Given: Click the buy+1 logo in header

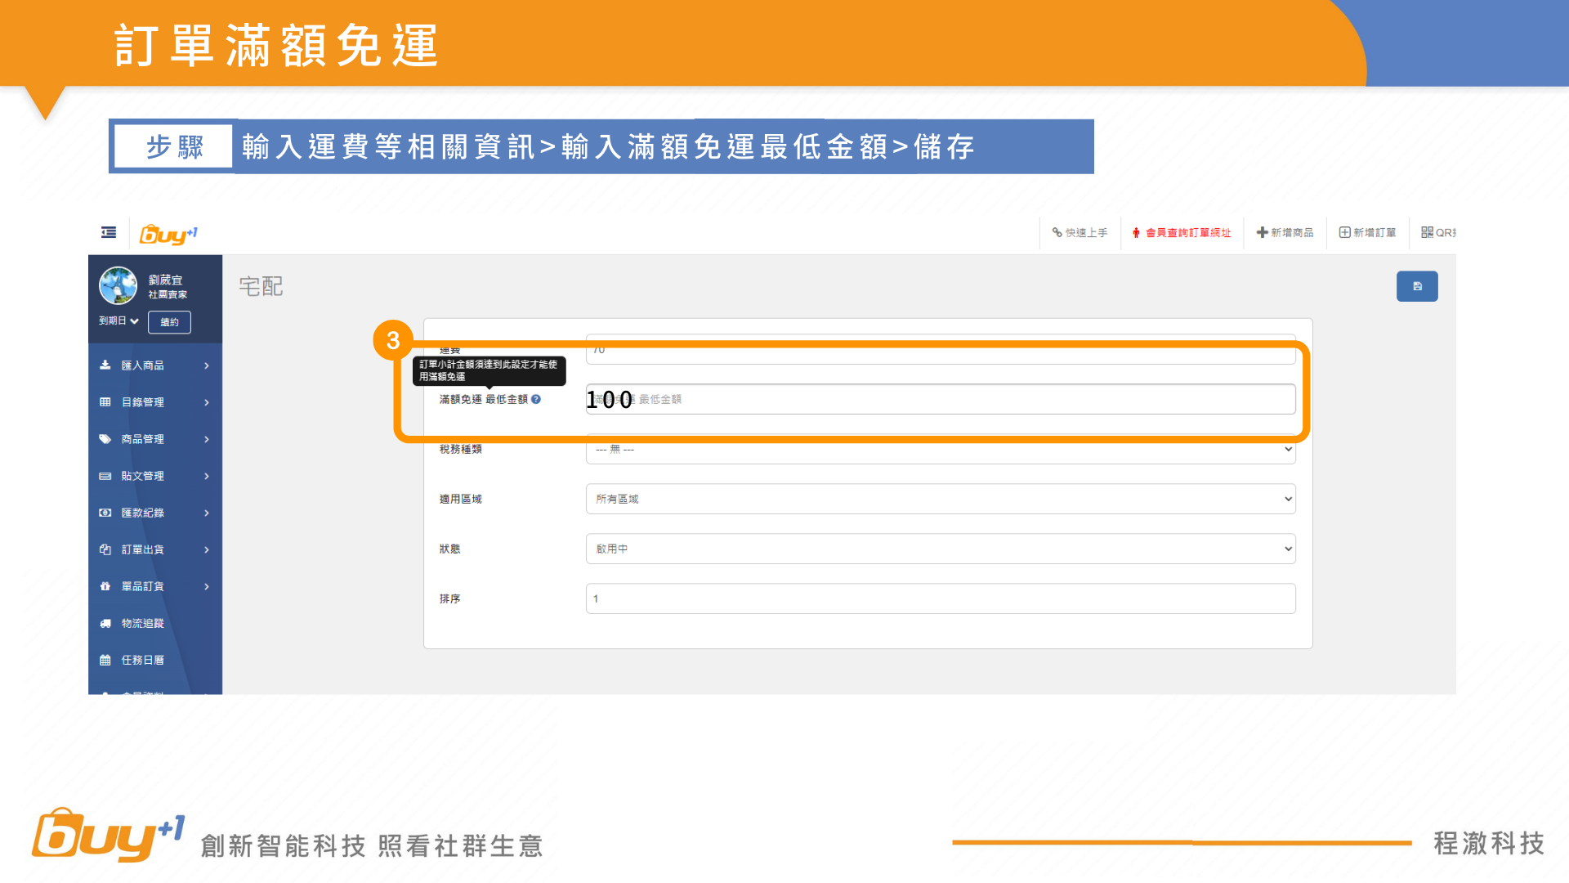Looking at the screenshot, I should click(x=168, y=235).
